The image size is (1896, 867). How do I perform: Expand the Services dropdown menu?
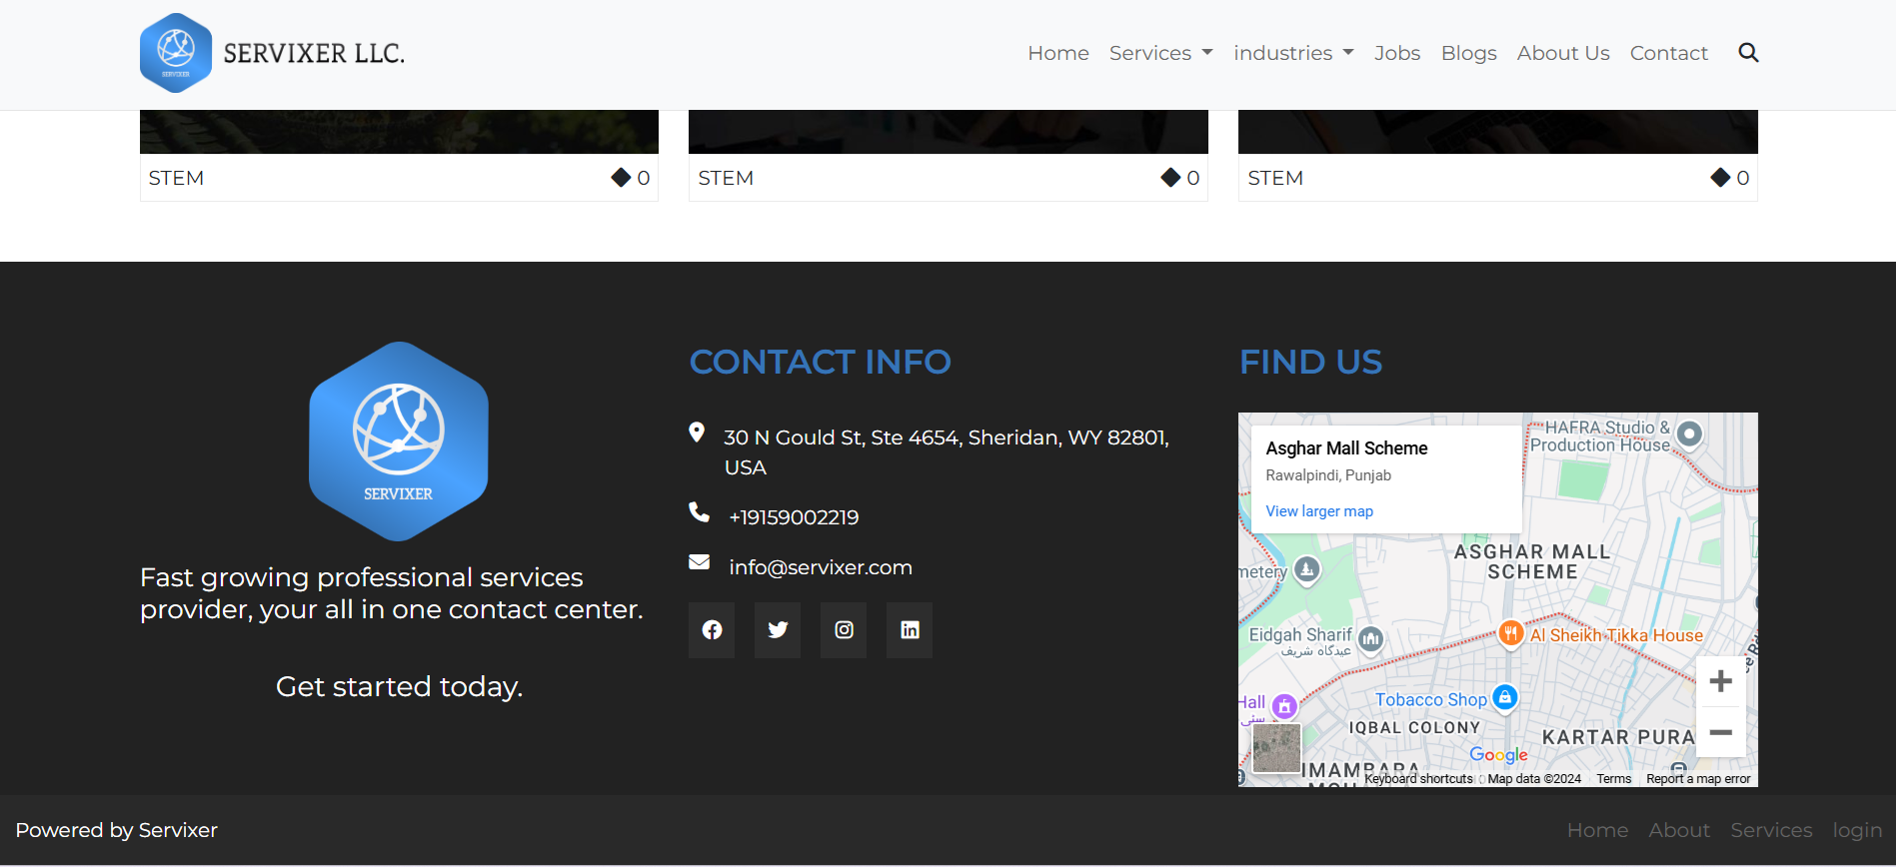(x=1160, y=53)
